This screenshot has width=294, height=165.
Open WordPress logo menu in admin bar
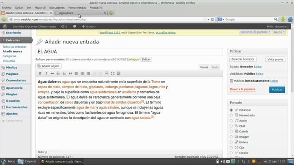coord(5,27)
